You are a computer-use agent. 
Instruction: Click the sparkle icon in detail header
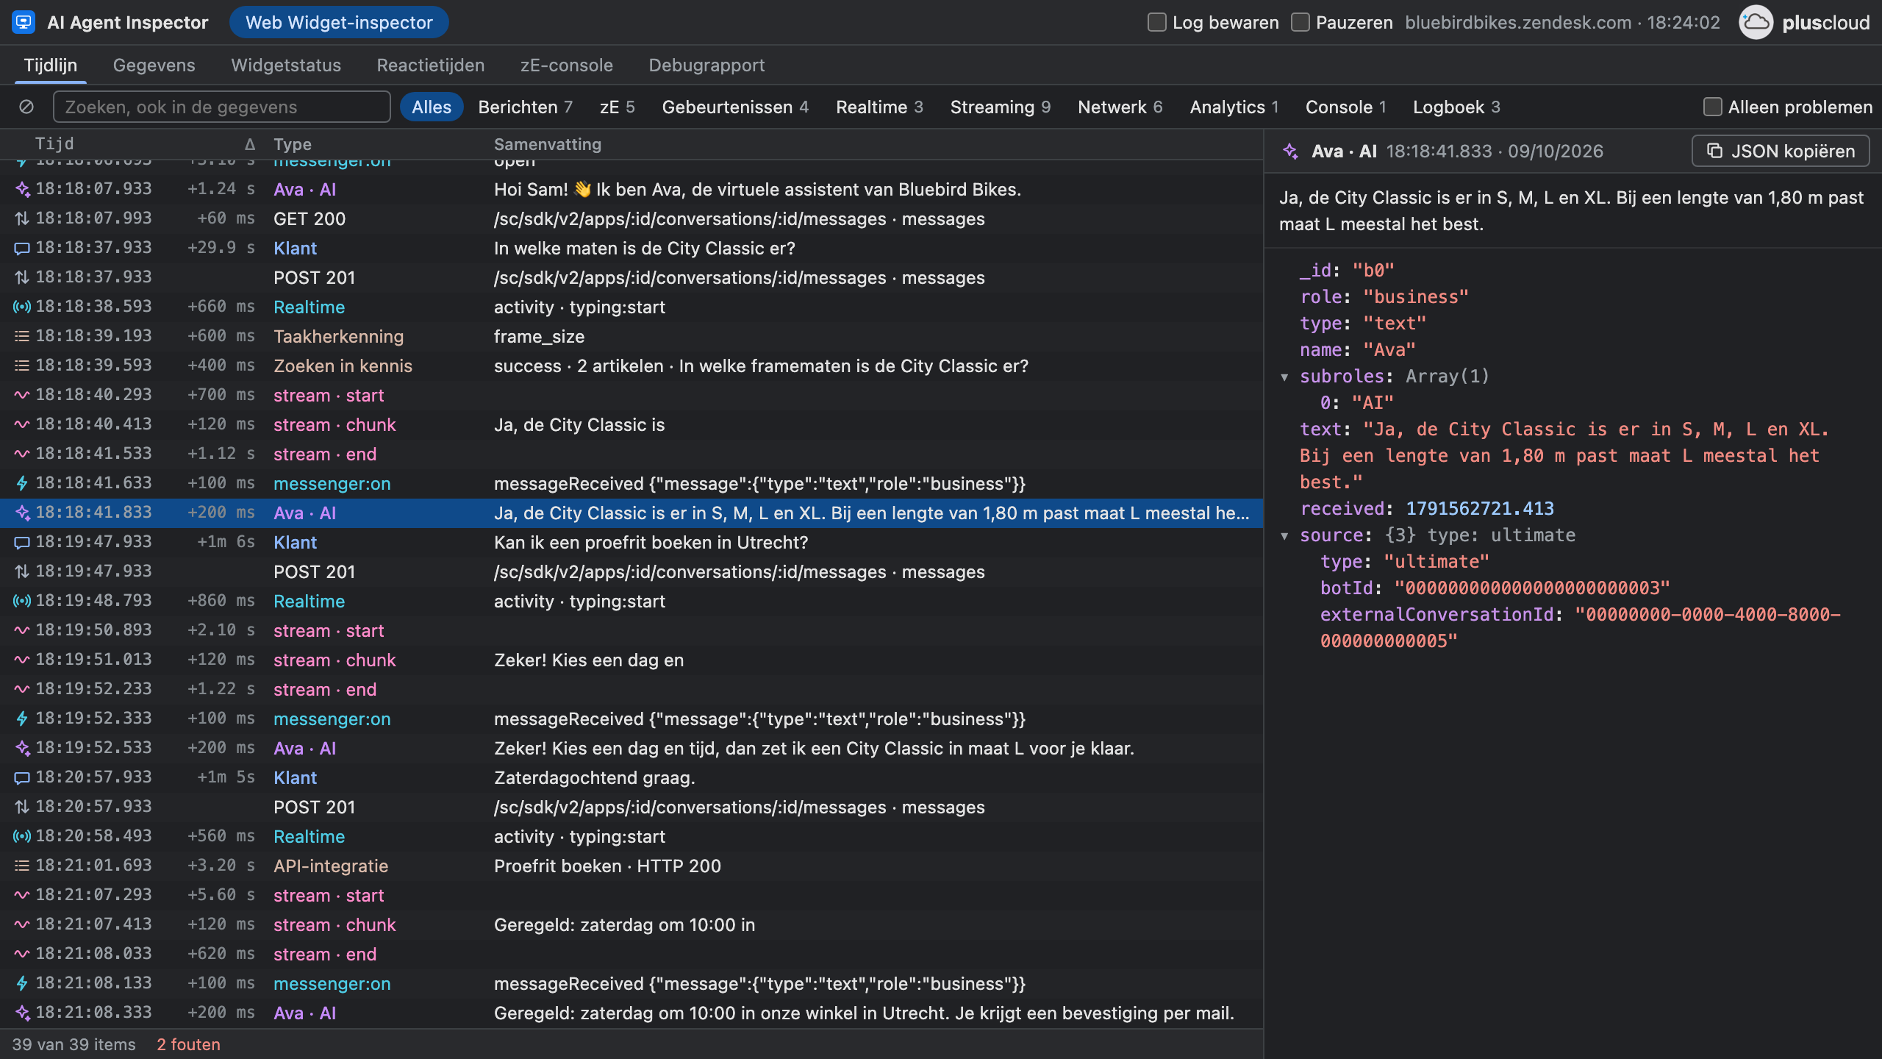coord(1290,151)
